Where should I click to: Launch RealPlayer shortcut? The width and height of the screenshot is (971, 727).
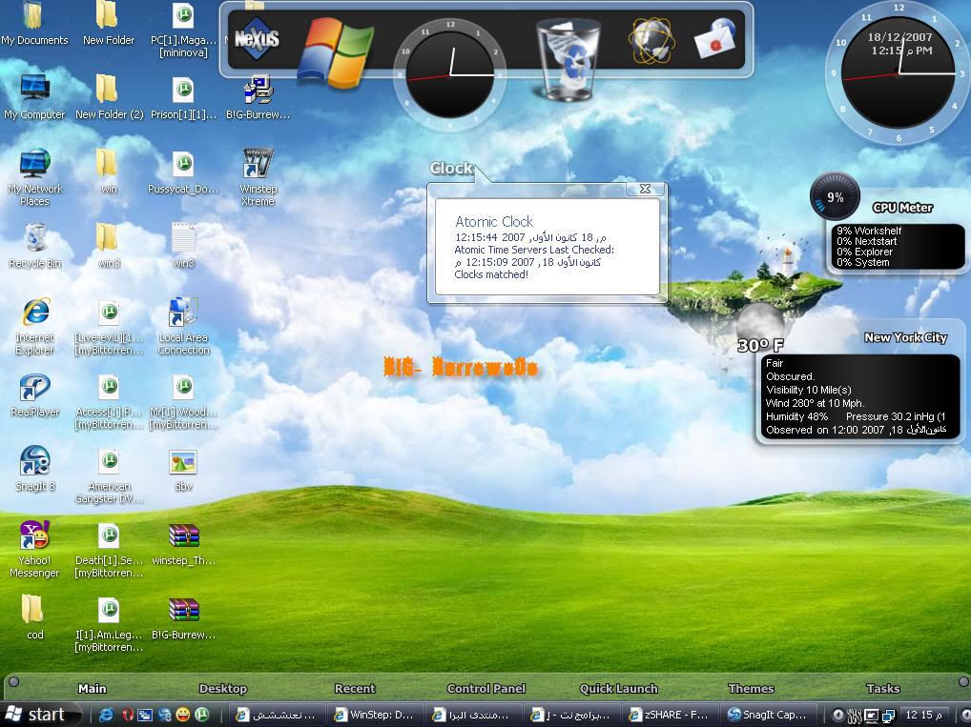[x=34, y=394]
